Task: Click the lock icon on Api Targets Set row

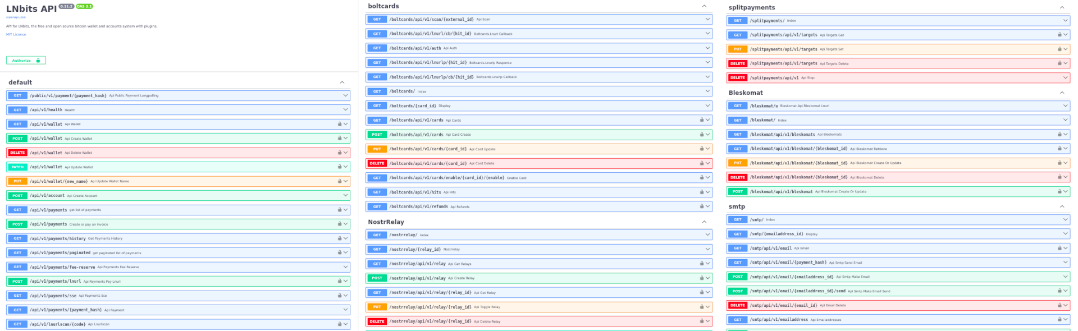Action: (x=1059, y=49)
